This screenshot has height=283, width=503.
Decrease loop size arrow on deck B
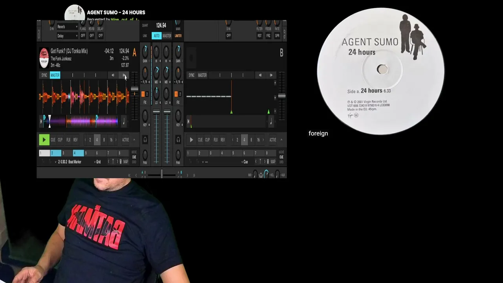point(233,140)
